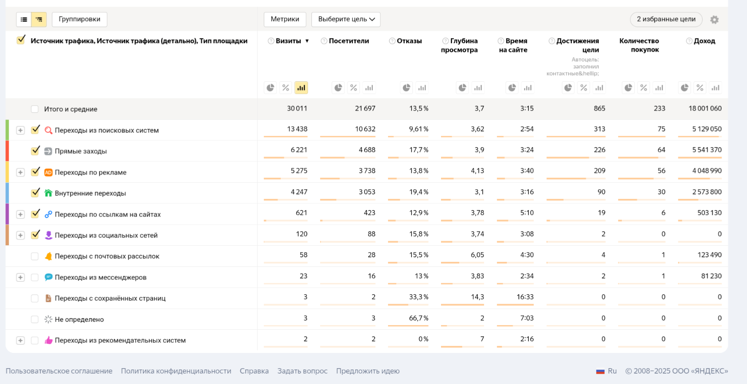This screenshot has height=384, width=747.
Task: Sort by the Визиты column header
Action: (x=289, y=41)
